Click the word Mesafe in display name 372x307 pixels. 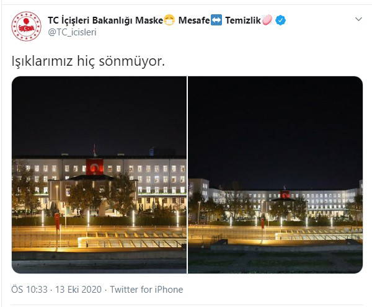tap(194, 20)
